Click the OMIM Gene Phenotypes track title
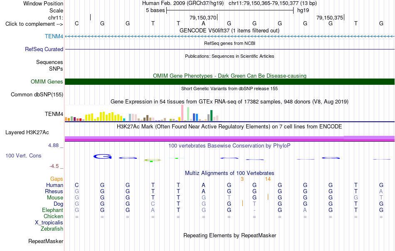 (230, 76)
